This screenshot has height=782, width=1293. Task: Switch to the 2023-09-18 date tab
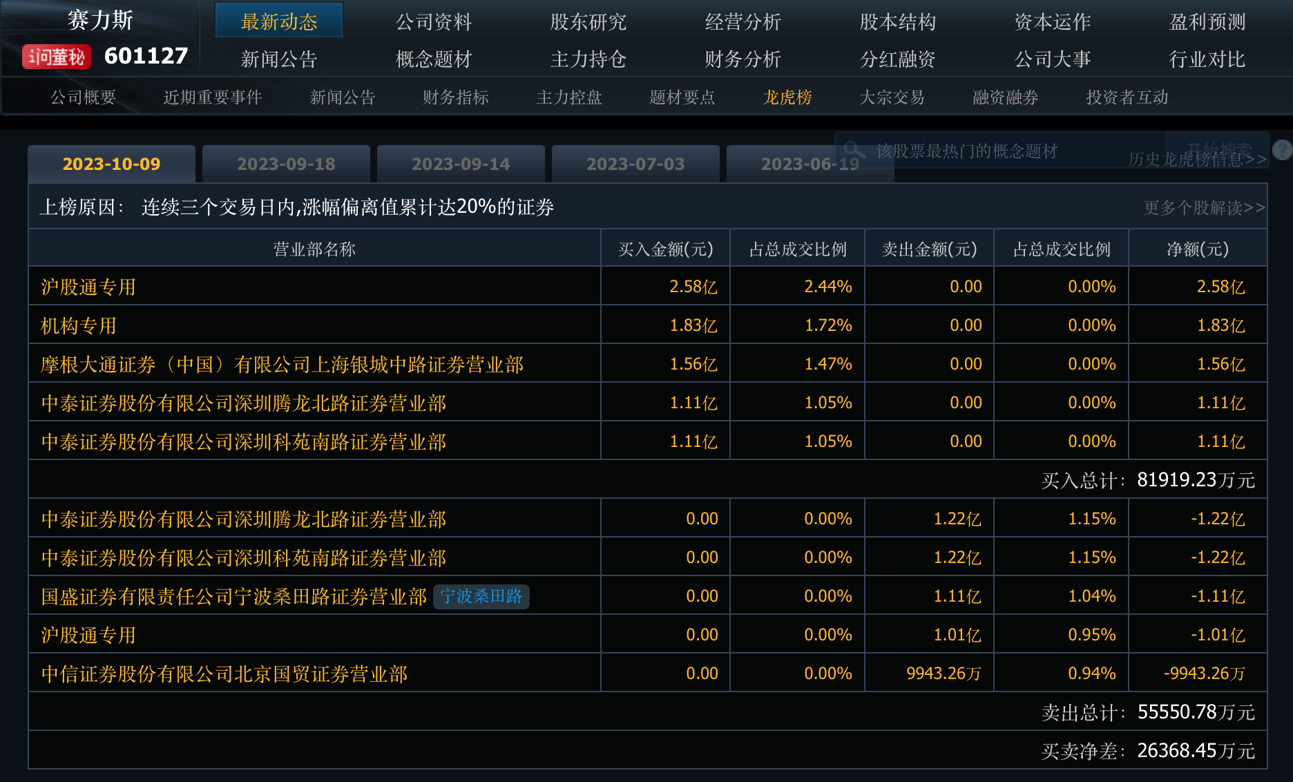[x=286, y=164]
